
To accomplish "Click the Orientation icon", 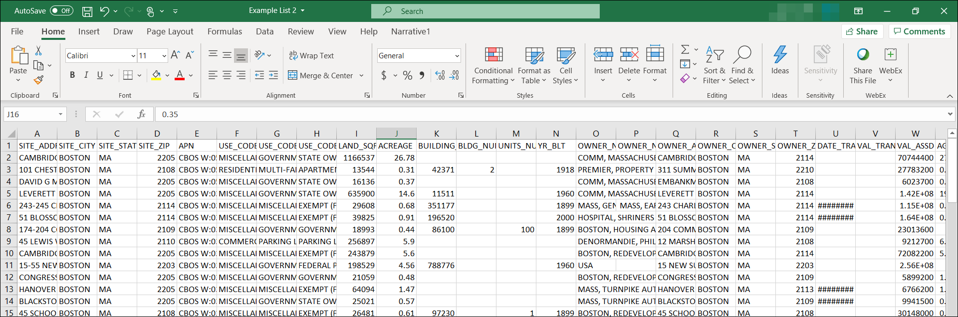I will 259,55.
